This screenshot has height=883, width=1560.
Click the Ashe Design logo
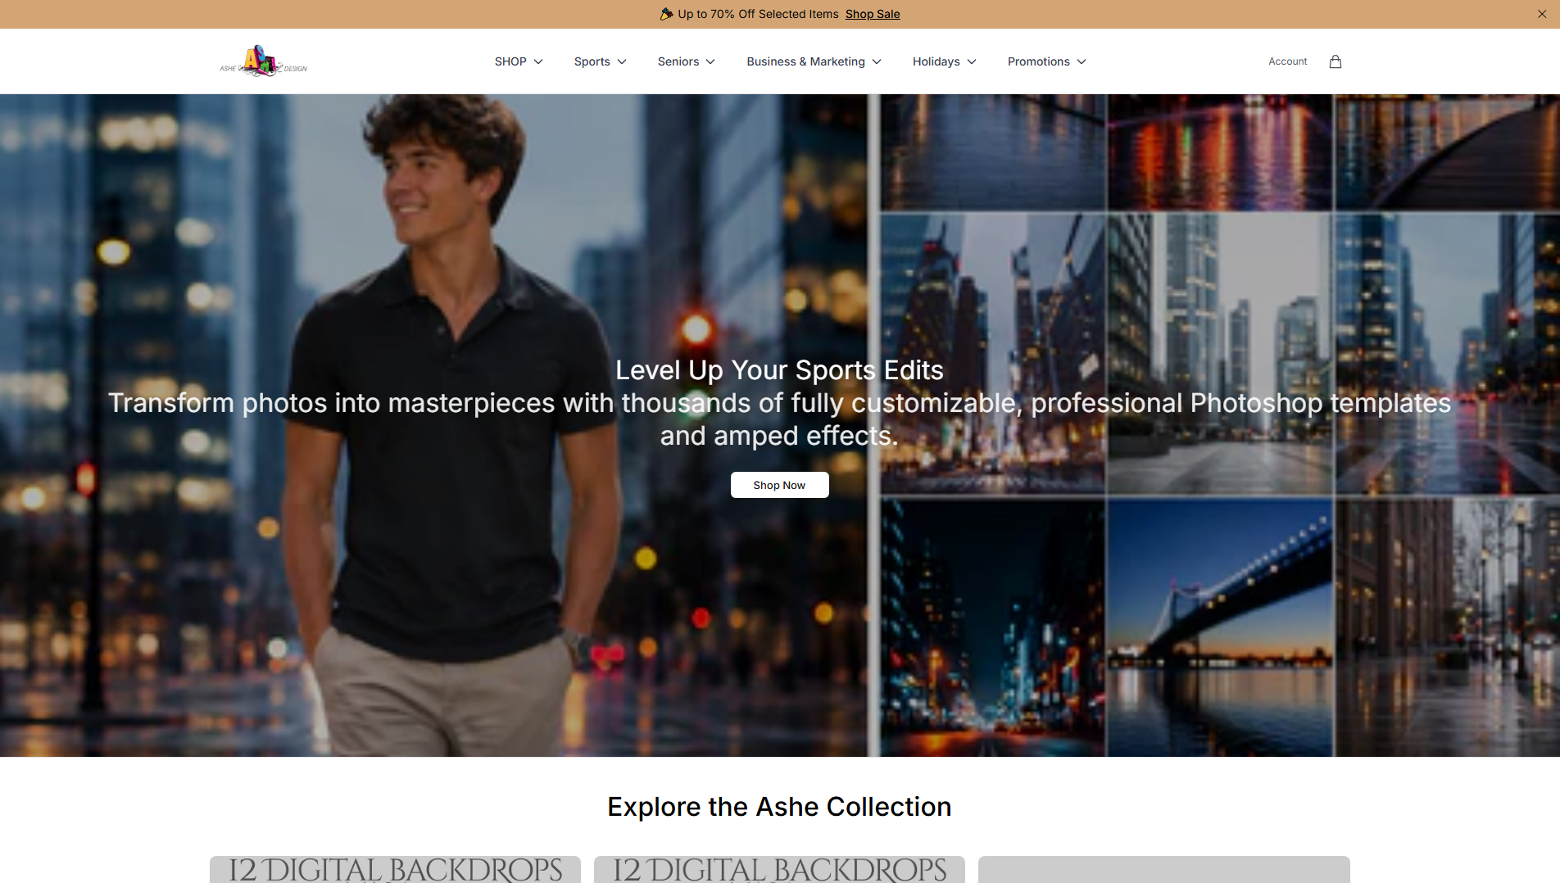(x=263, y=61)
